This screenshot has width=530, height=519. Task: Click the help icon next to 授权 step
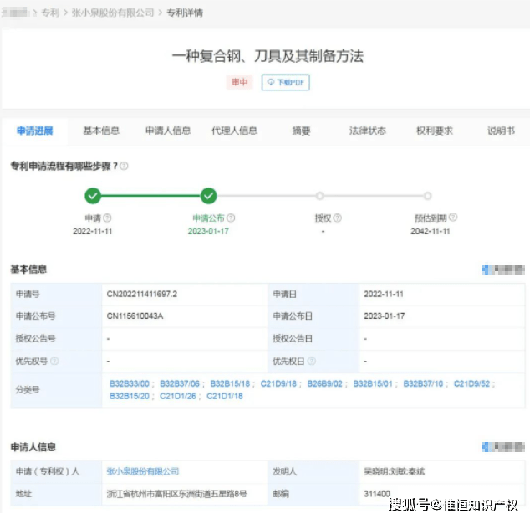coord(338,218)
